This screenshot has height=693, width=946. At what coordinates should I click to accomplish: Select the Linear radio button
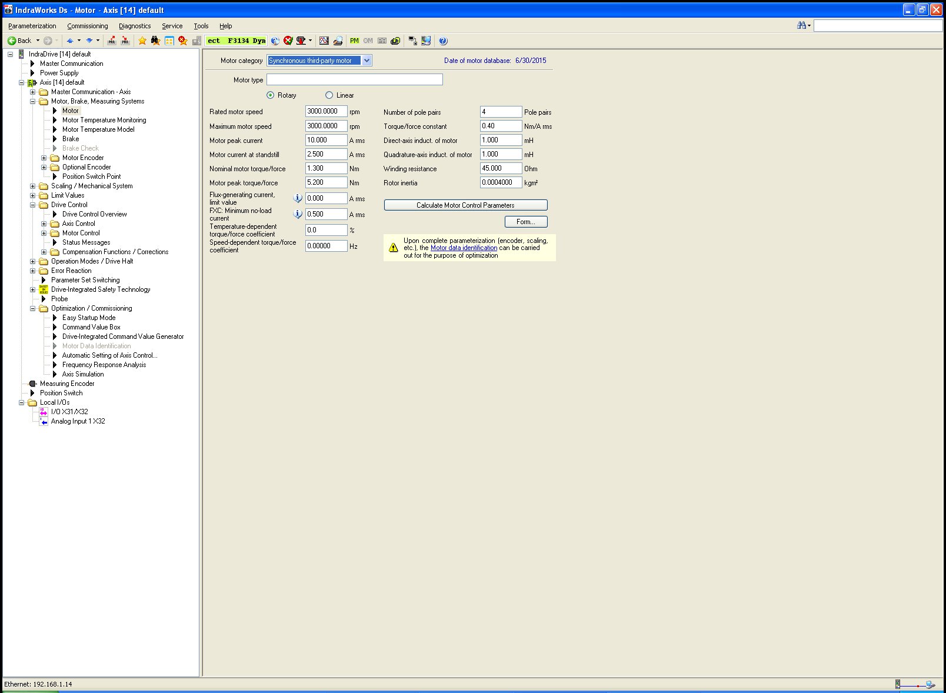click(x=329, y=95)
